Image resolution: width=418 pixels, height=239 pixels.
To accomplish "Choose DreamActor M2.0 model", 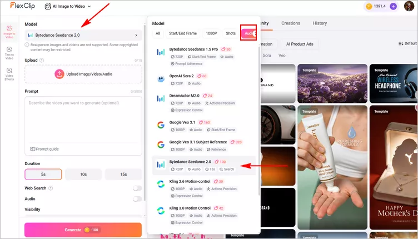I will coord(204,103).
